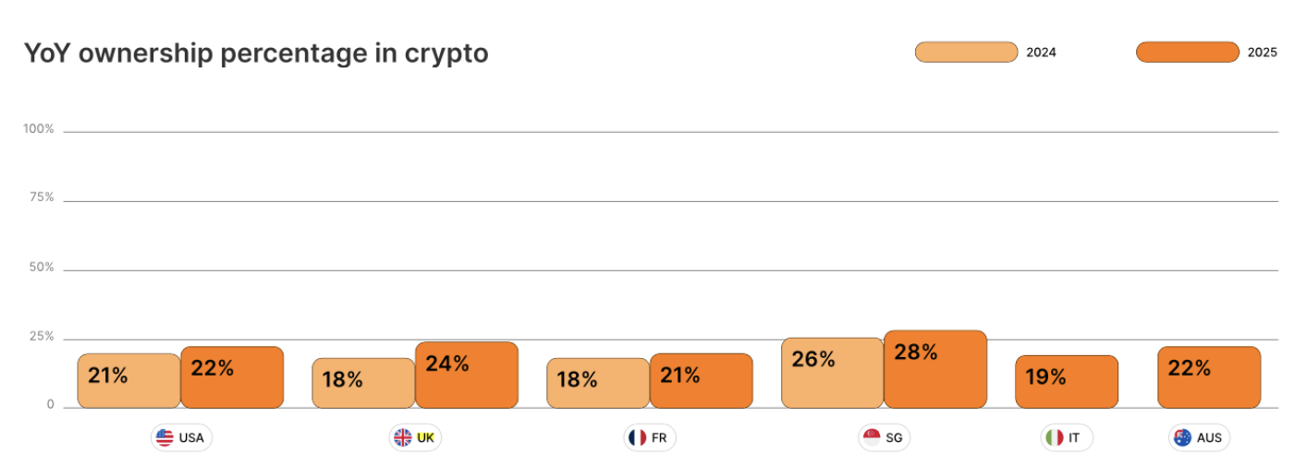Click the Singapore flag icon
This screenshot has height=465, width=1307.
pos(871,438)
